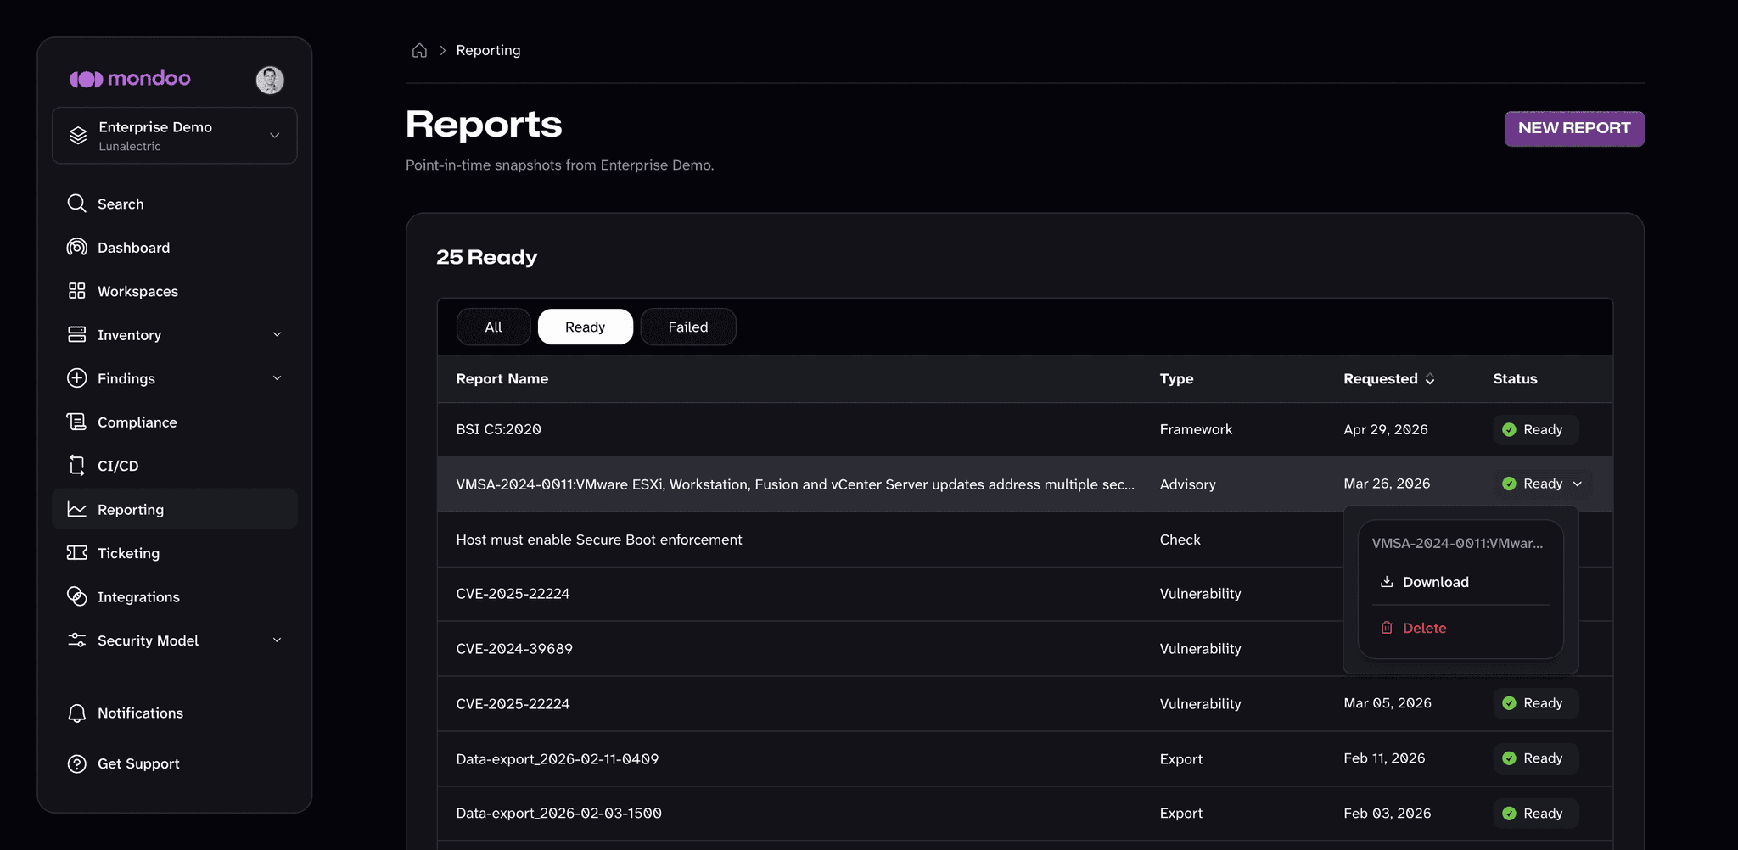Sort by the Requested column

tap(1388, 379)
